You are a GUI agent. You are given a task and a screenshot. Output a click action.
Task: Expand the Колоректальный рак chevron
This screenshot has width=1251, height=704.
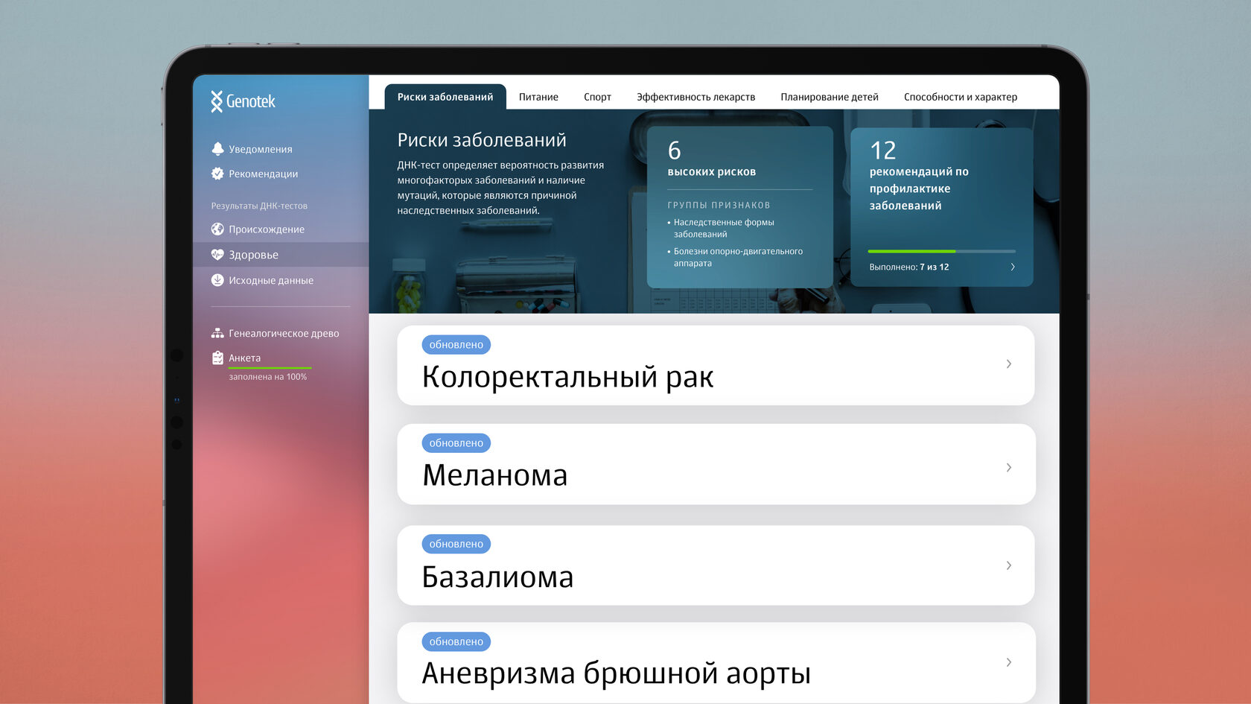pyautogui.click(x=1009, y=364)
